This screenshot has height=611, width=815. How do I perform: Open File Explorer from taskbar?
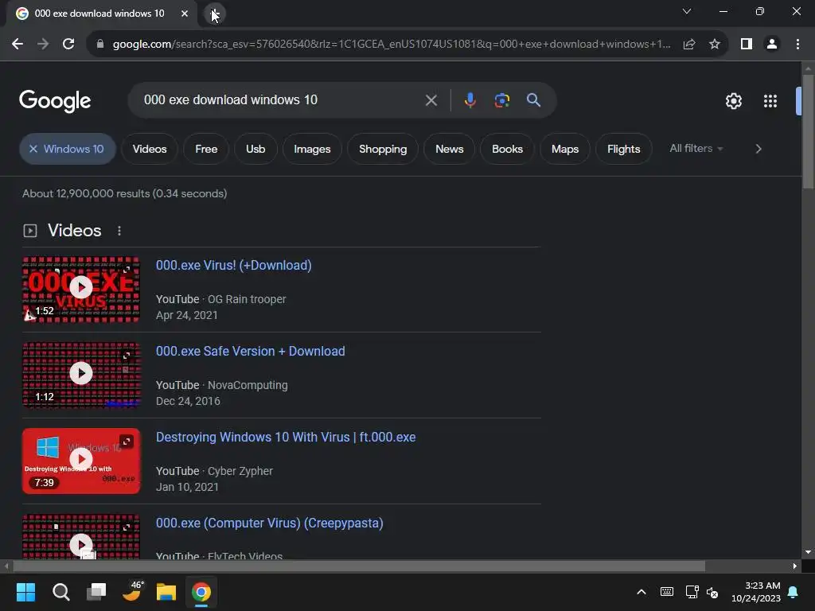(166, 592)
